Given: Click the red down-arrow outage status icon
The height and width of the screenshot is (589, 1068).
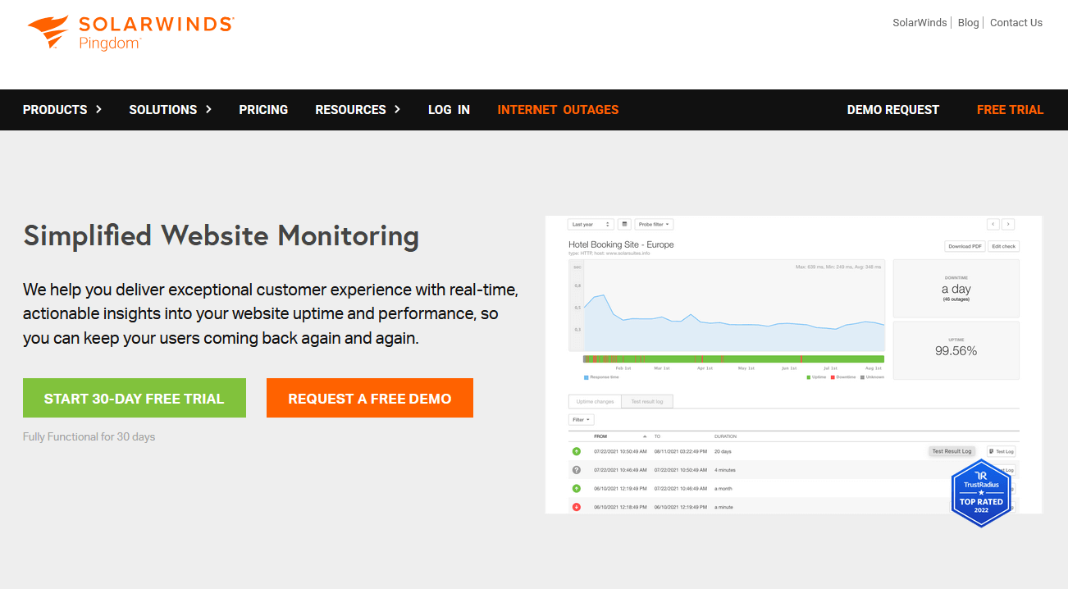Looking at the screenshot, I should [576, 506].
